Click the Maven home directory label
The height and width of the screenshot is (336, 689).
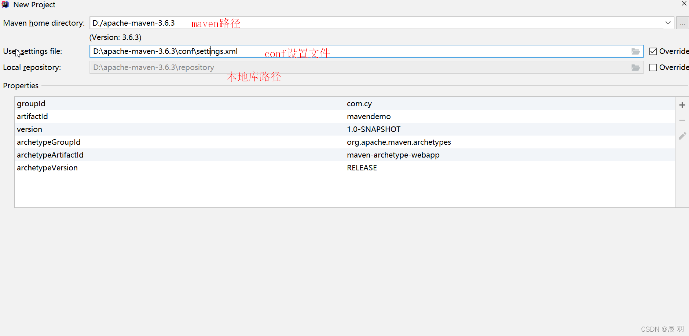[44, 23]
